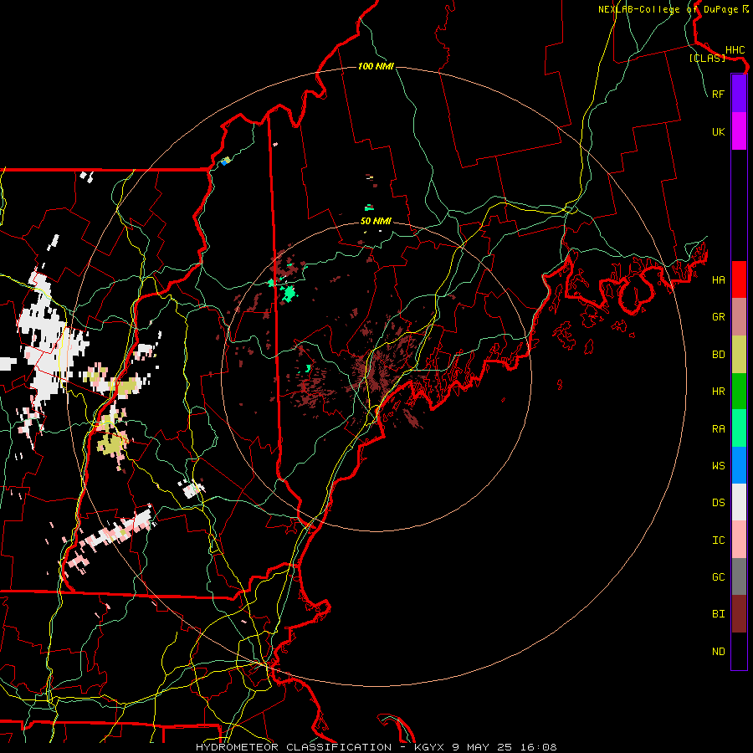The height and width of the screenshot is (753, 753).
Task: Click the NEXLAB-College of DuPage credit text
Action: [x=668, y=9]
